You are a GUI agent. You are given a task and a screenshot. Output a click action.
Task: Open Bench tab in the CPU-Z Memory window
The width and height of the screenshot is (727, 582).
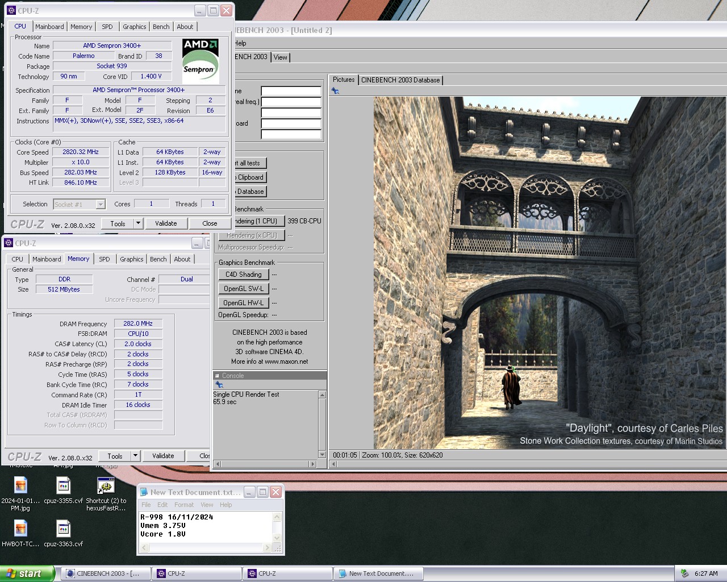tap(158, 259)
